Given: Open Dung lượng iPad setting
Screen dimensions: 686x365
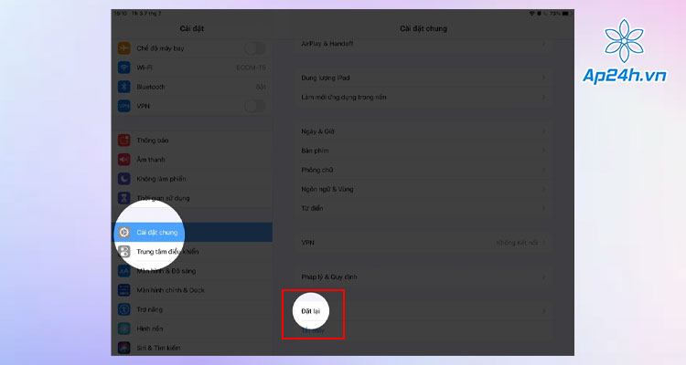Looking at the screenshot, I should pyautogui.click(x=424, y=78).
